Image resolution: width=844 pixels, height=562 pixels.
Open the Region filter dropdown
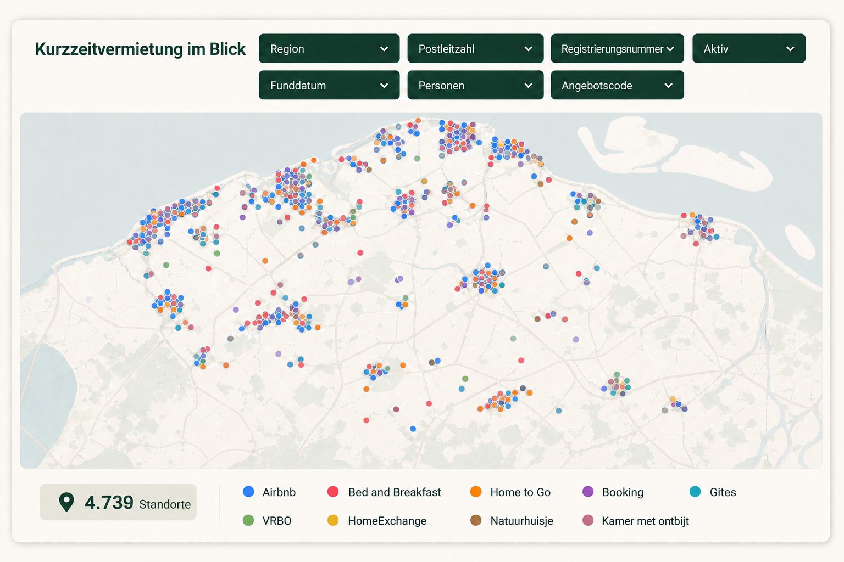point(329,49)
